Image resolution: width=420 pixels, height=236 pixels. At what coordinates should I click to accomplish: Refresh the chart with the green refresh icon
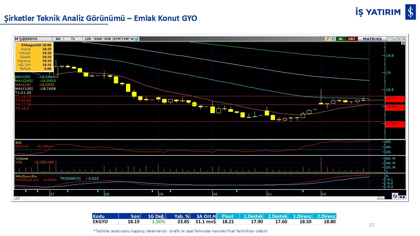[333, 39]
